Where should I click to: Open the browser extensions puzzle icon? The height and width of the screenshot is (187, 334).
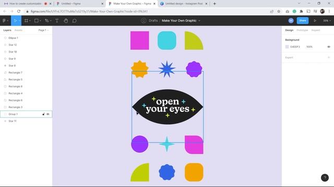[301, 11]
